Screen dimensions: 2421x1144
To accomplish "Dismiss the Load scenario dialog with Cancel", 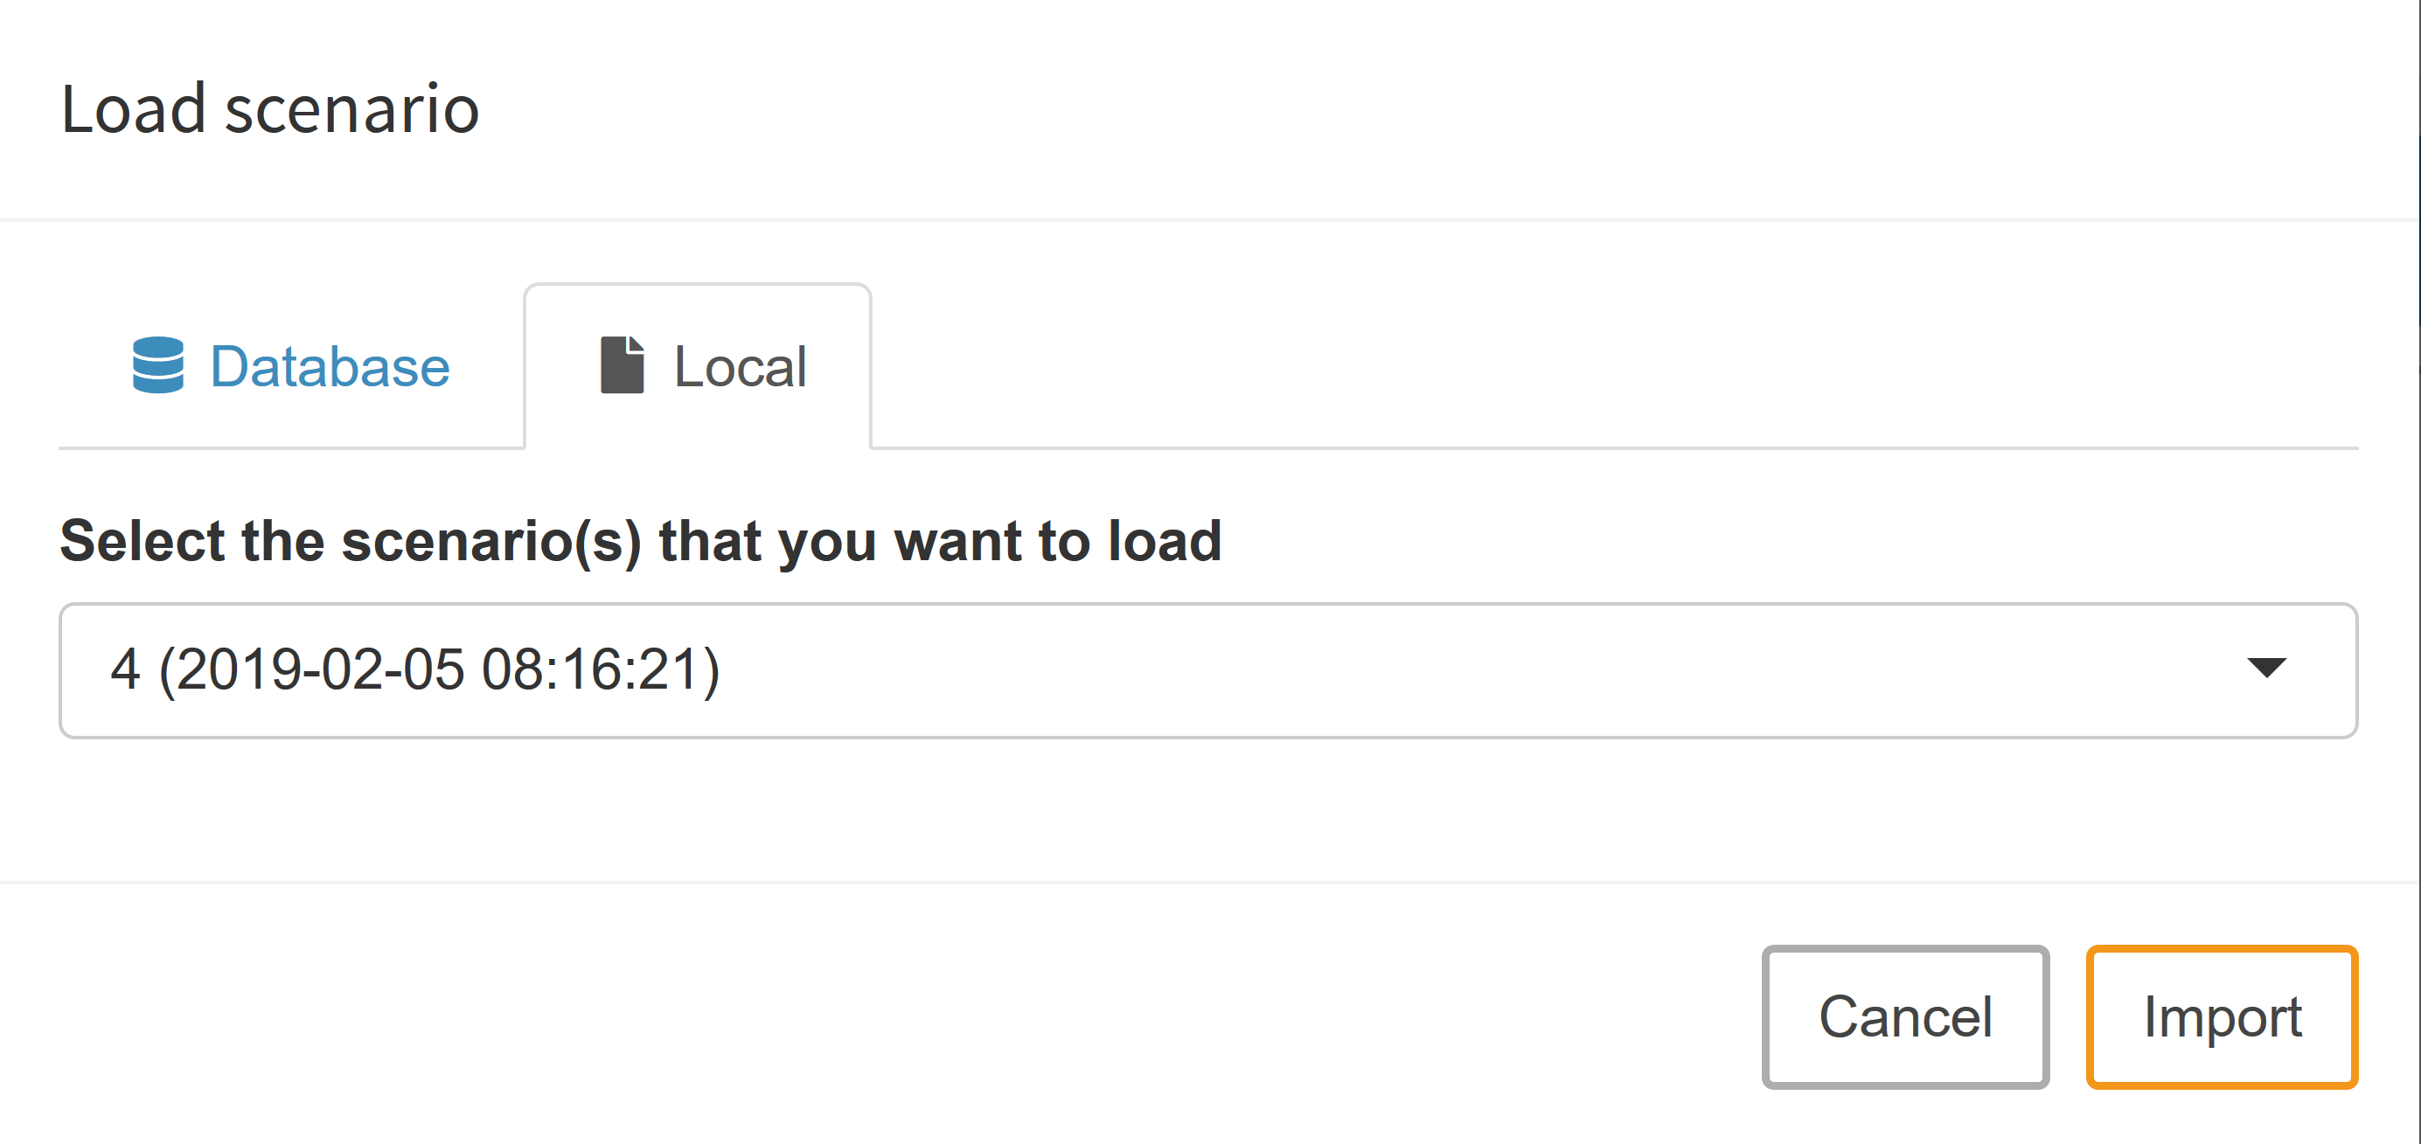I will (x=1905, y=1017).
